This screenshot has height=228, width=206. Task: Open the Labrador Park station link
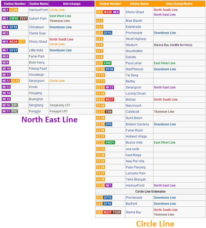136,173
